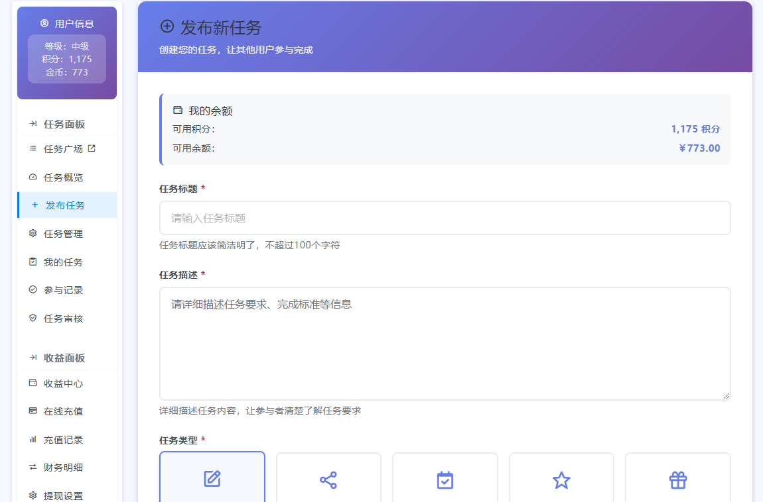The width and height of the screenshot is (763, 502).
Task: Open the 任务广场 task plaza link
Action: point(59,148)
